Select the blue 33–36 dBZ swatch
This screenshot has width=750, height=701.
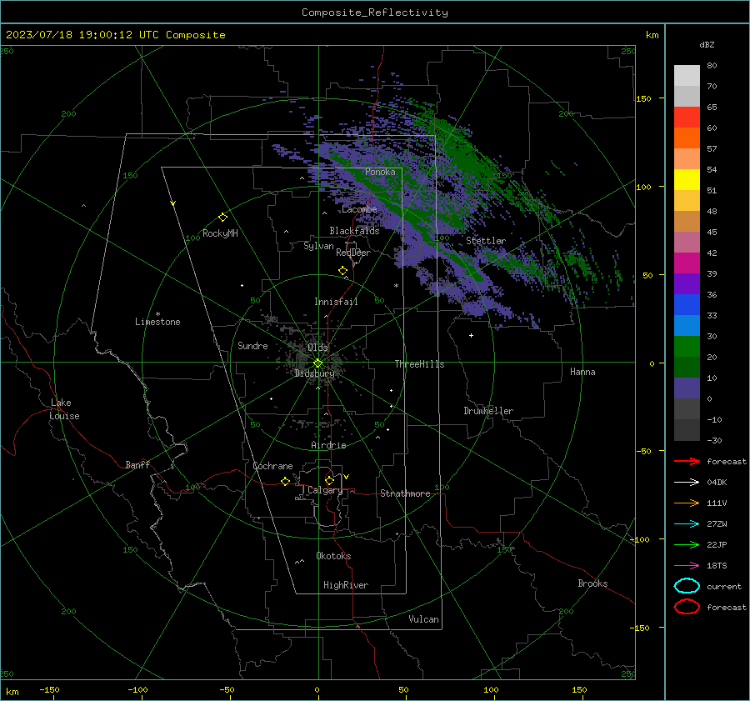point(687,305)
